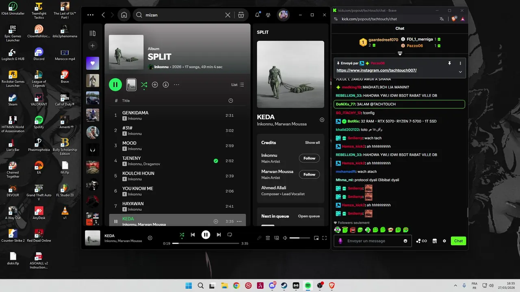This screenshot has height=292, width=520.
Task: Show all credits
Action: (x=312, y=143)
